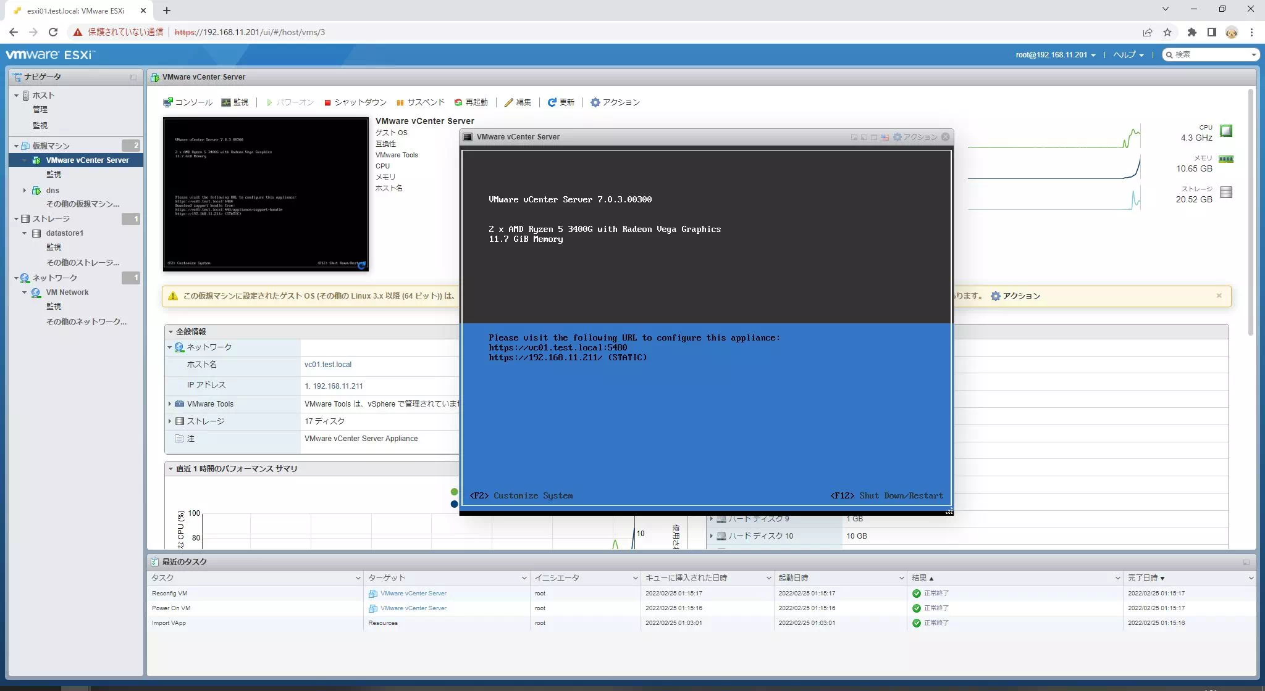Bookmark this page with star icon

tap(1167, 32)
